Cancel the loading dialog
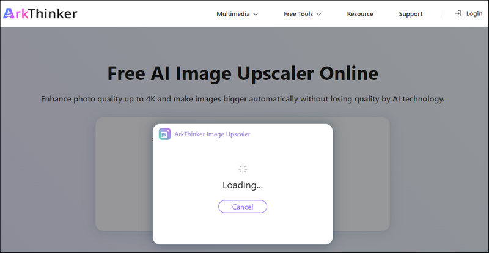Screen dimensions: 489x253 pyautogui.click(x=243, y=207)
